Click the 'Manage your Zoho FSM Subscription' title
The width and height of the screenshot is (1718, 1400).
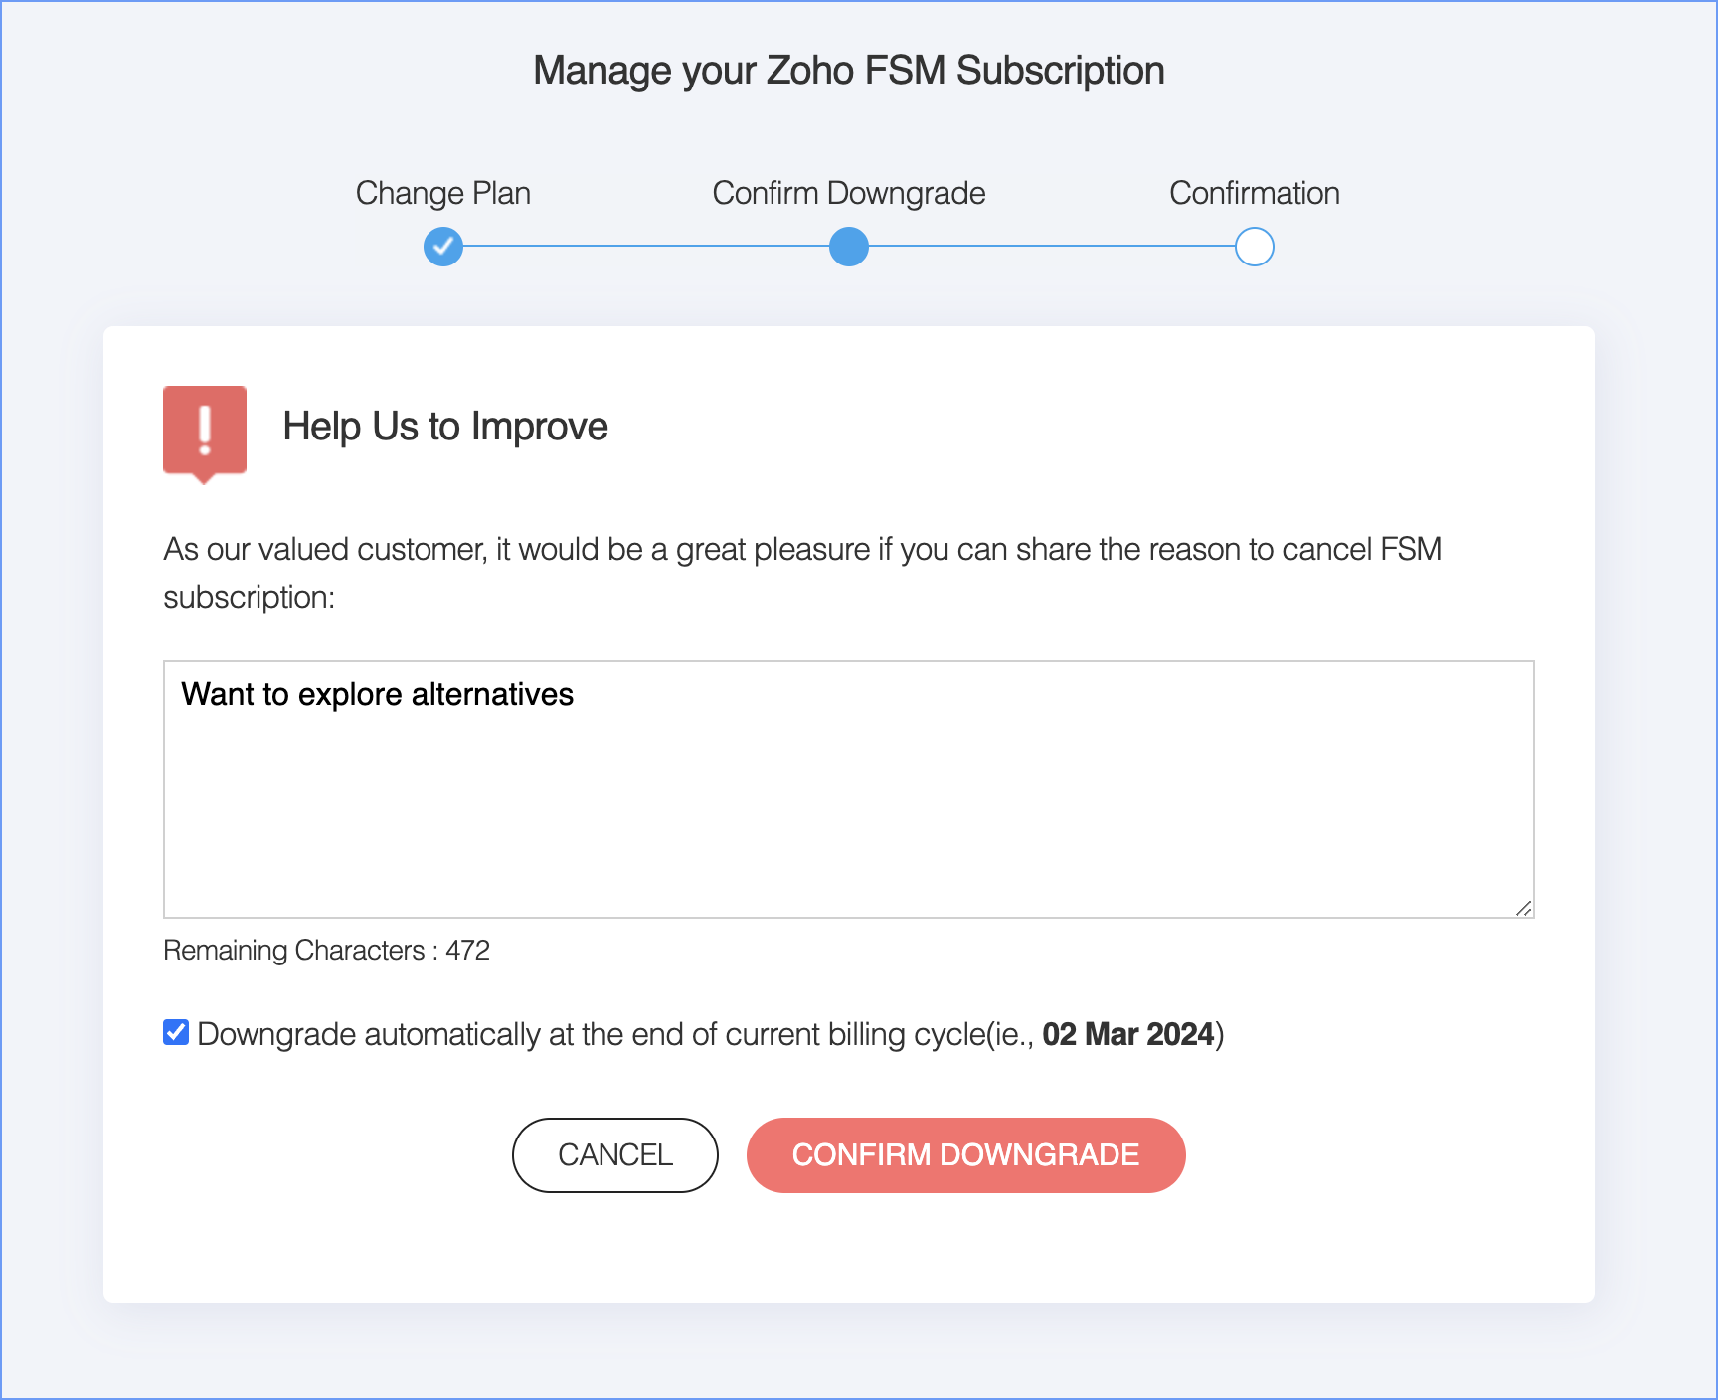point(849,71)
